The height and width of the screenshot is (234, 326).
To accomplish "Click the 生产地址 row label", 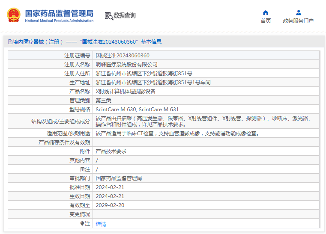I will point(80,83).
